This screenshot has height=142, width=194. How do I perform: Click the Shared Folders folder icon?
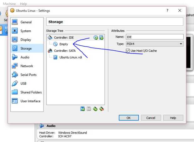coord(15,92)
